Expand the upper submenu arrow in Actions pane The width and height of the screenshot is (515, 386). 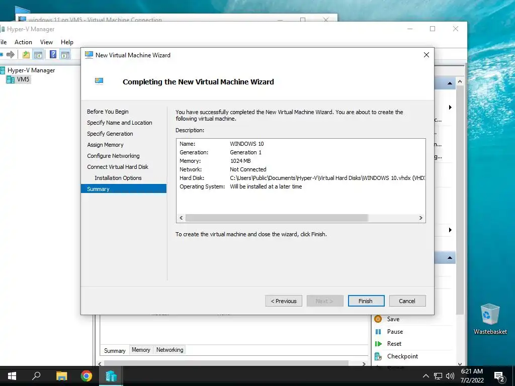click(450, 108)
